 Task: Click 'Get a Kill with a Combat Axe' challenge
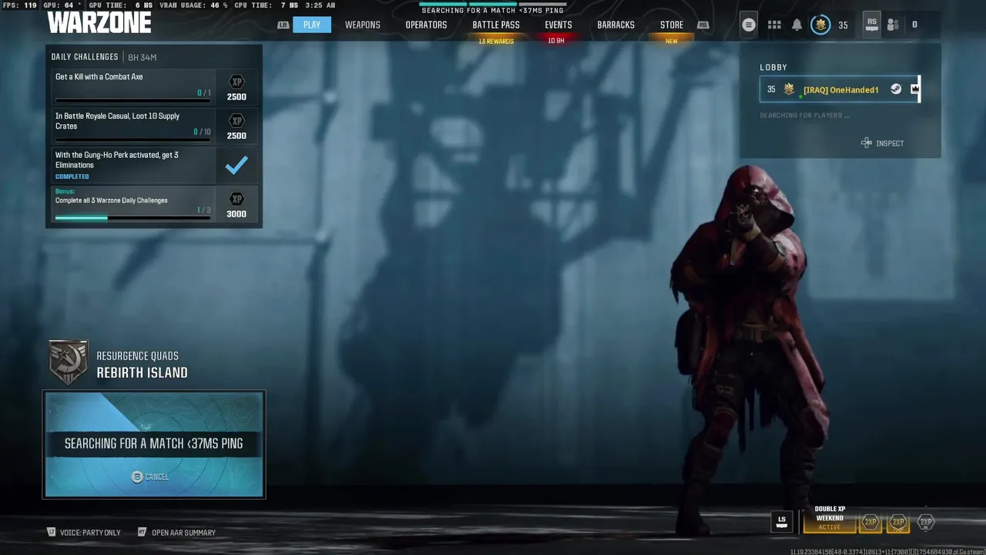pos(99,77)
